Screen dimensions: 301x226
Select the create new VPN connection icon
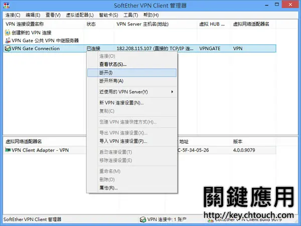pos(8,33)
